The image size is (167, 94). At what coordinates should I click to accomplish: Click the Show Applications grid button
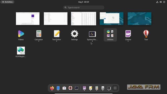115,88
